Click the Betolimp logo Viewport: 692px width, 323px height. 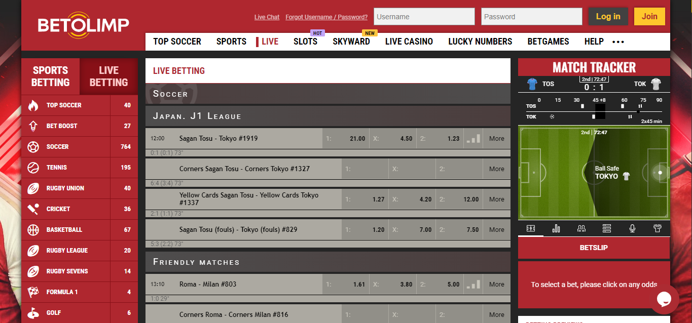pyautogui.click(x=83, y=25)
